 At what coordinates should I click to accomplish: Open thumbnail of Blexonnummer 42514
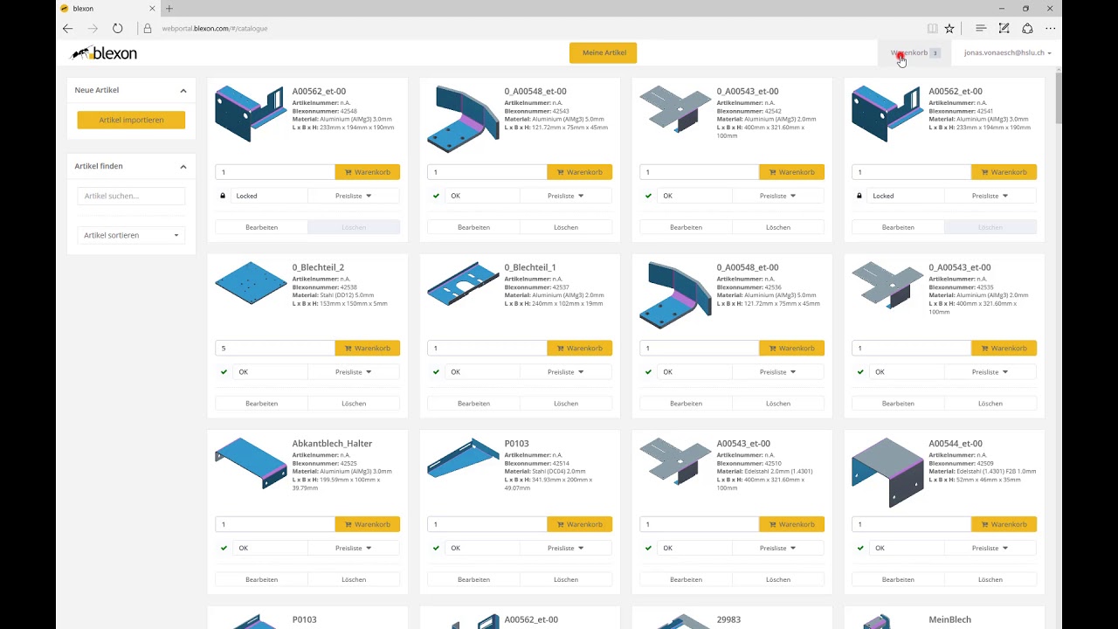tap(463, 458)
